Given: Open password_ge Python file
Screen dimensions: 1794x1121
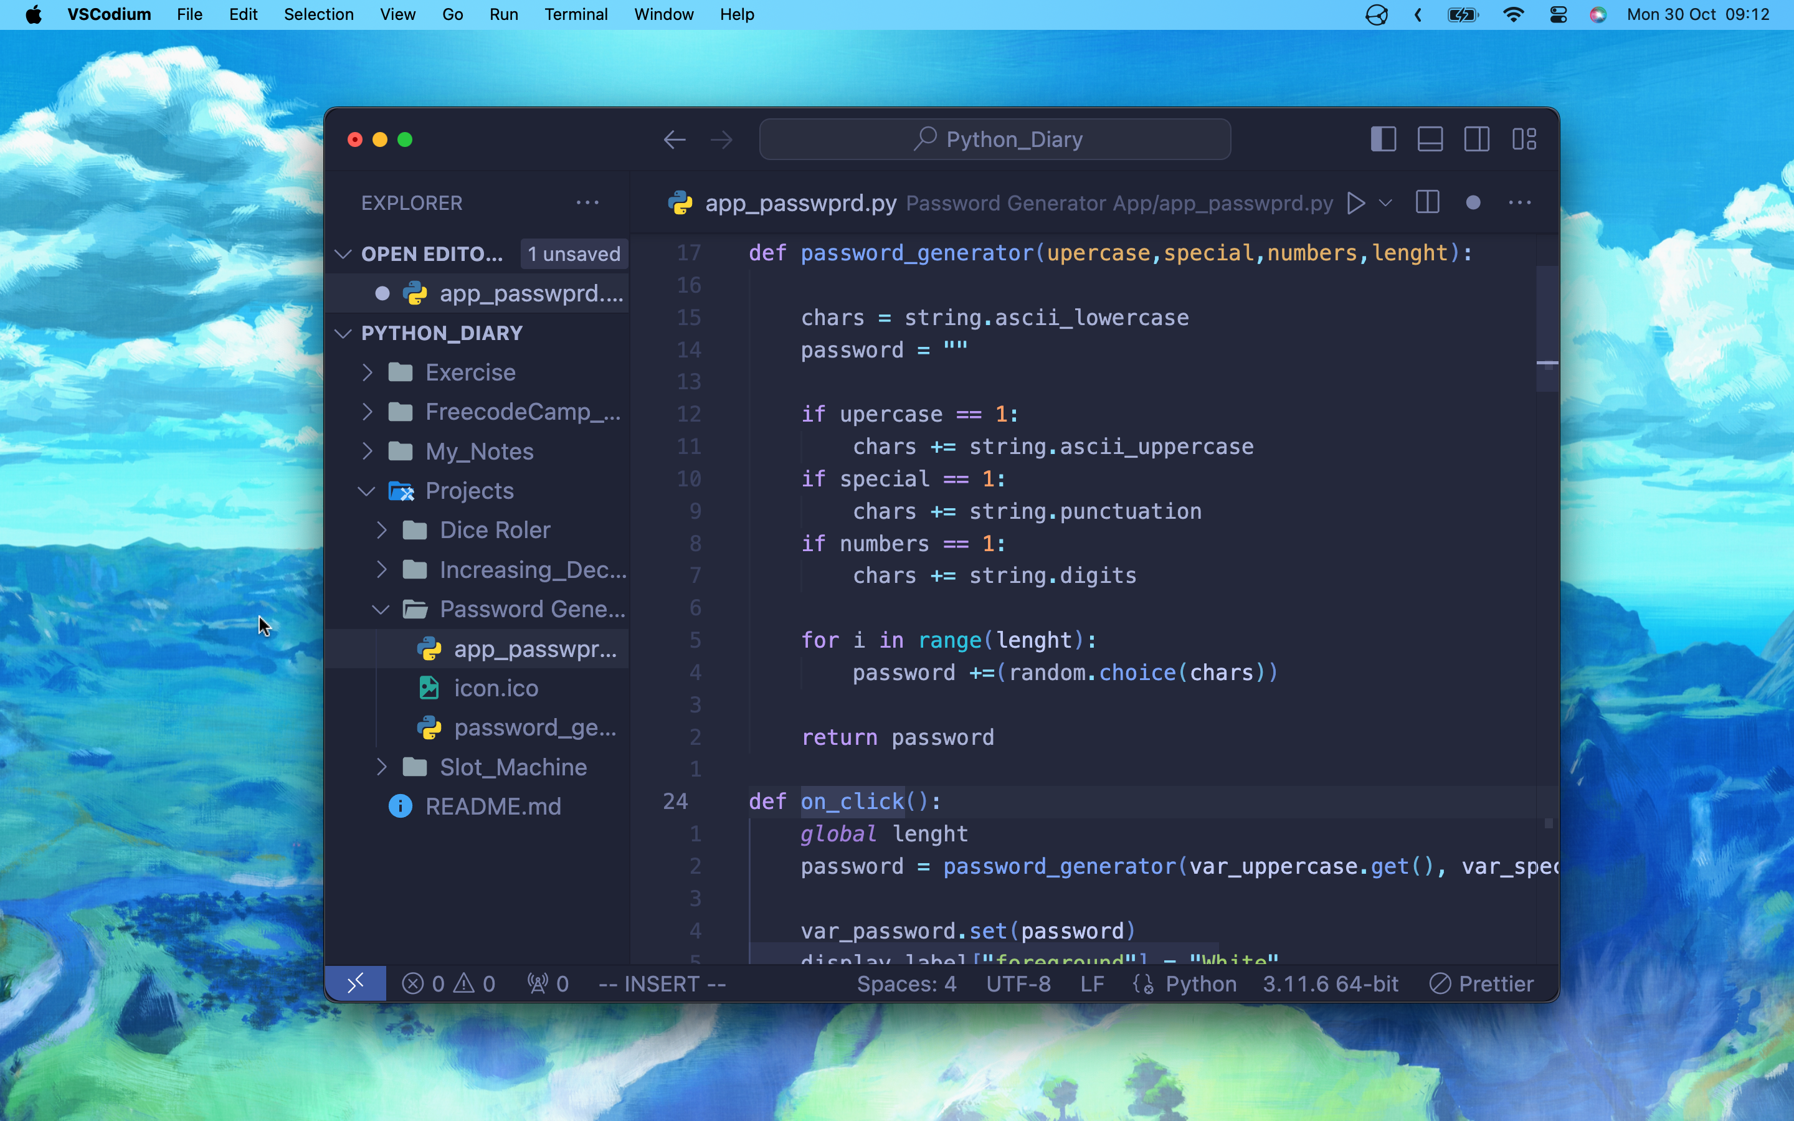Looking at the screenshot, I should click(477, 728).
